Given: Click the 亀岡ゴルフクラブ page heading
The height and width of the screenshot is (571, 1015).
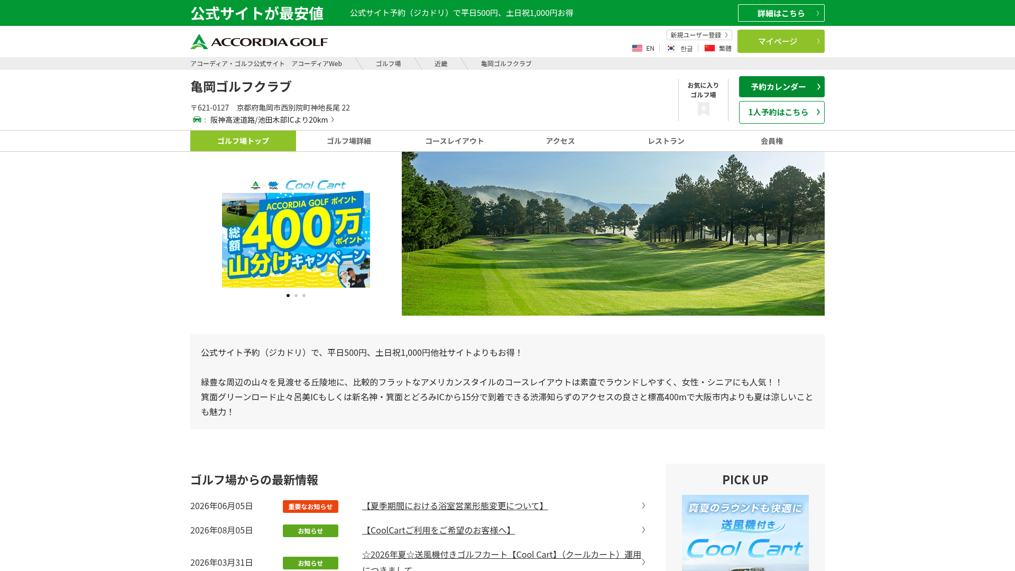Looking at the screenshot, I should (x=241, y=86).
